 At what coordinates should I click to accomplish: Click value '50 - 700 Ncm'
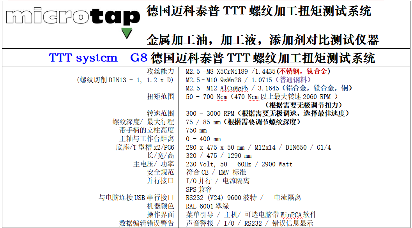tap(206, 97)
